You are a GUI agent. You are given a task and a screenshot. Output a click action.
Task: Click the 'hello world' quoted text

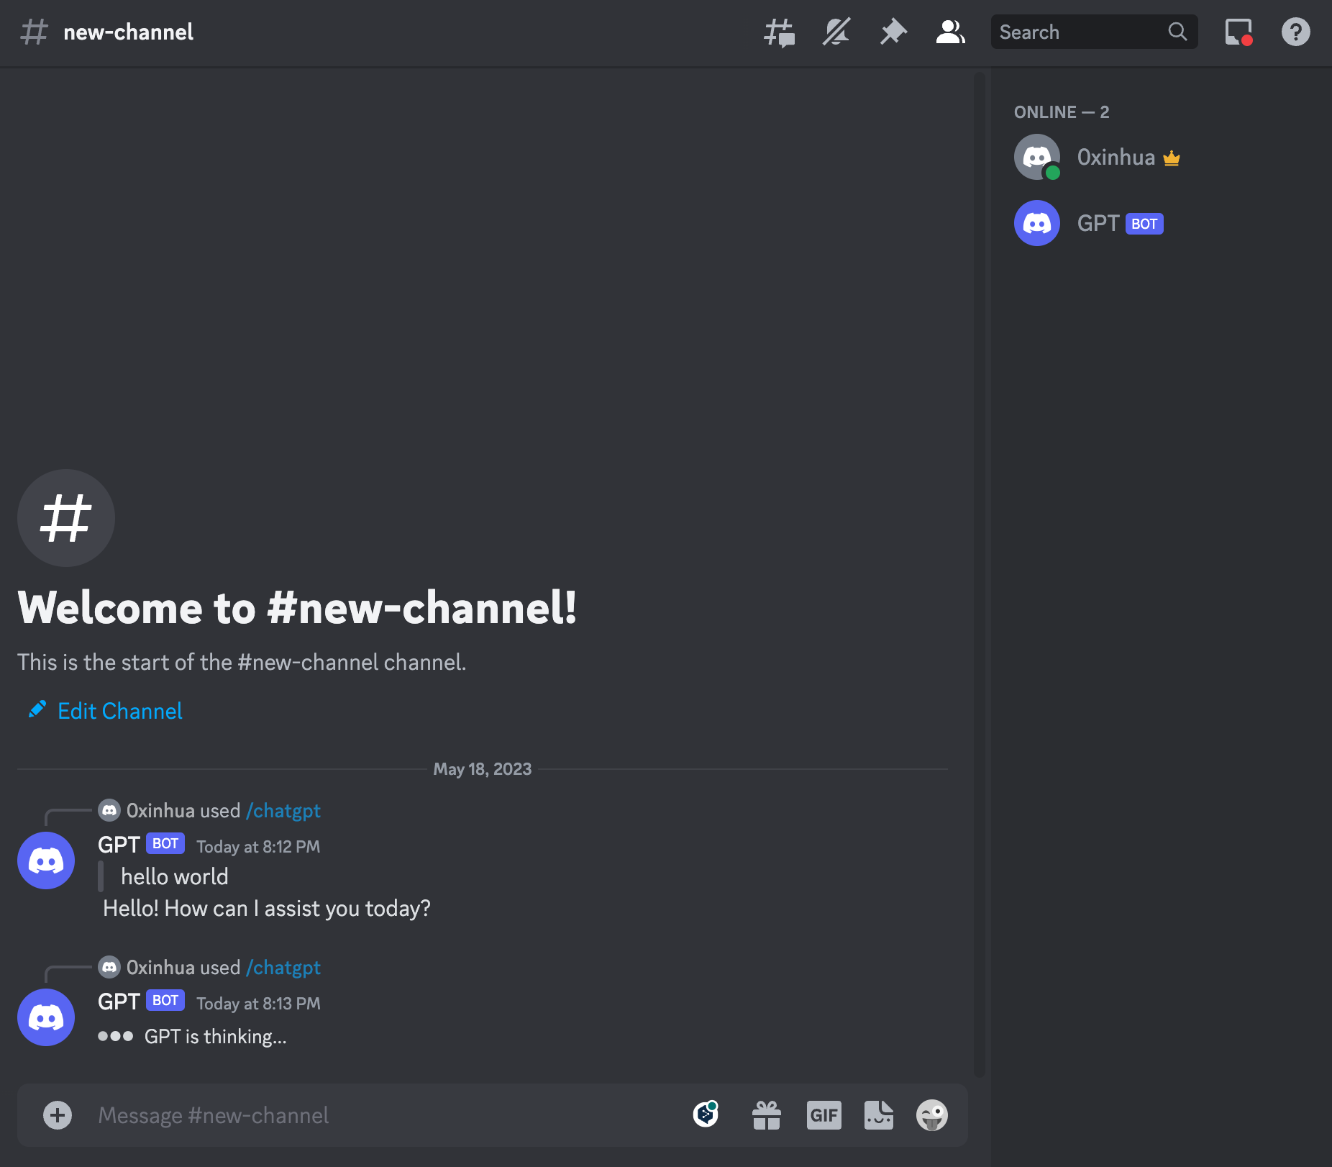[175, 876]
